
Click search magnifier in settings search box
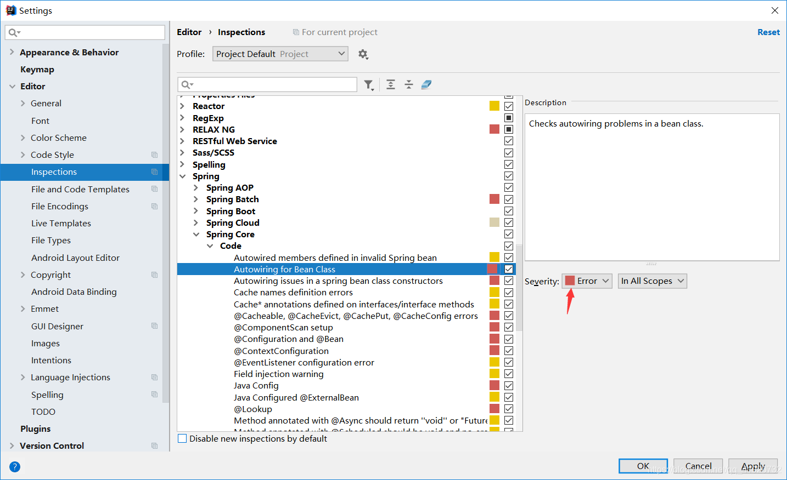tap(14, 33)
